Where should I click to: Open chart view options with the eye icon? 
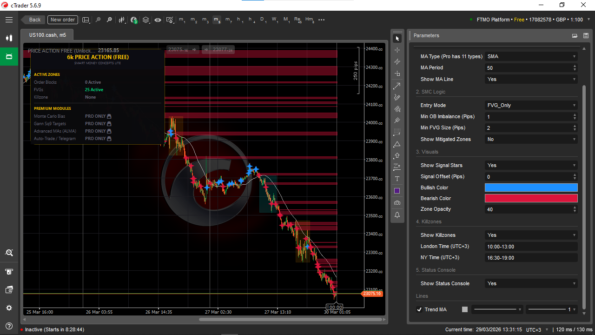point(158,20)
